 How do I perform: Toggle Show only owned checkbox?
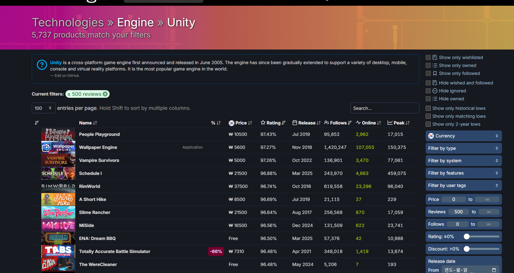click(428, 65)
